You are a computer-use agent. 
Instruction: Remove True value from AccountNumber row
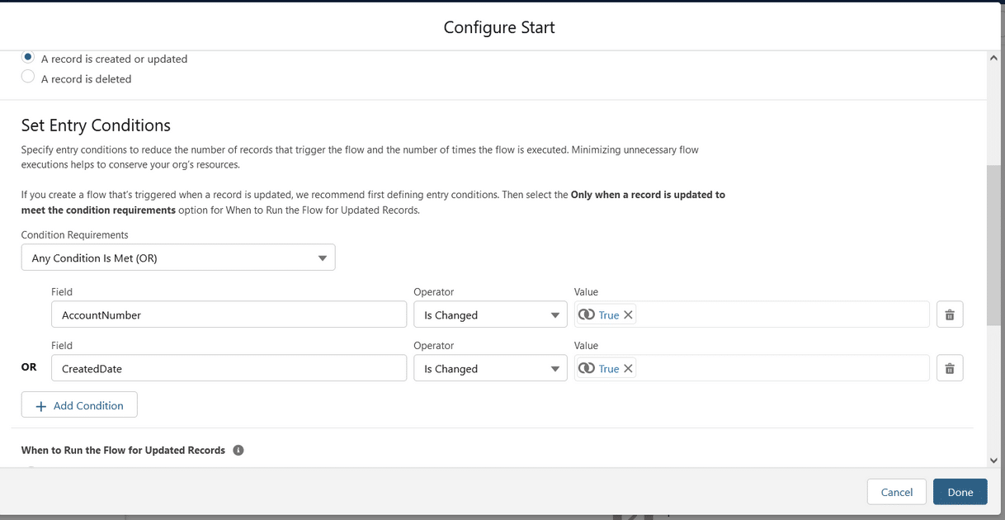628,314
